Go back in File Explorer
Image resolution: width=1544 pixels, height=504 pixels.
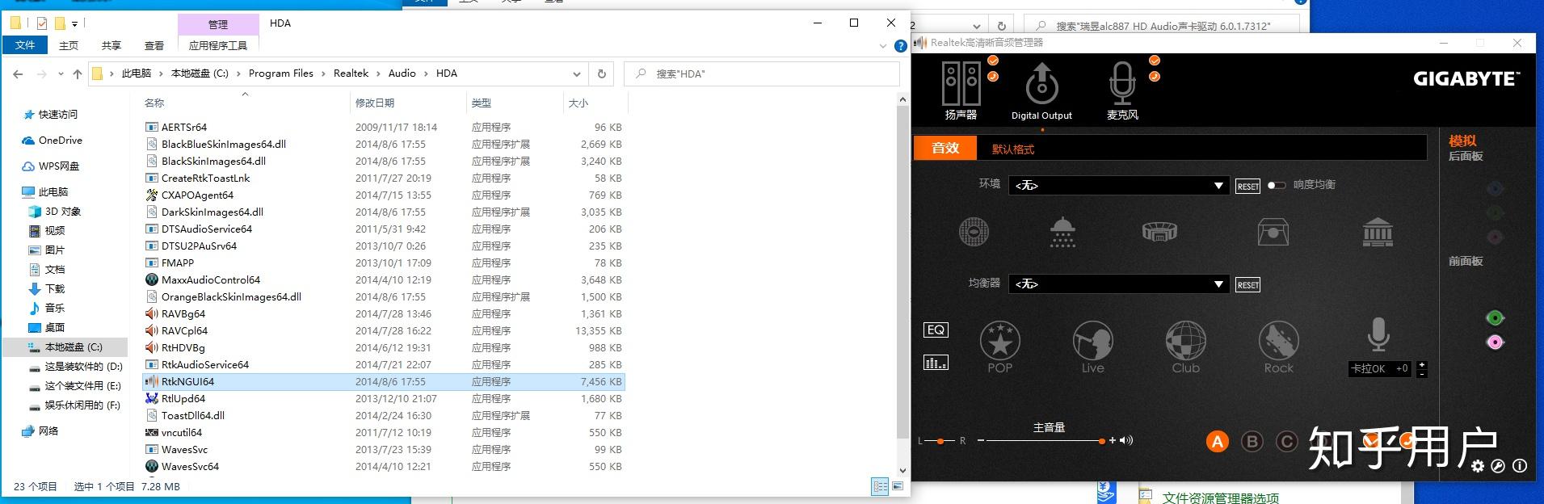18,73
